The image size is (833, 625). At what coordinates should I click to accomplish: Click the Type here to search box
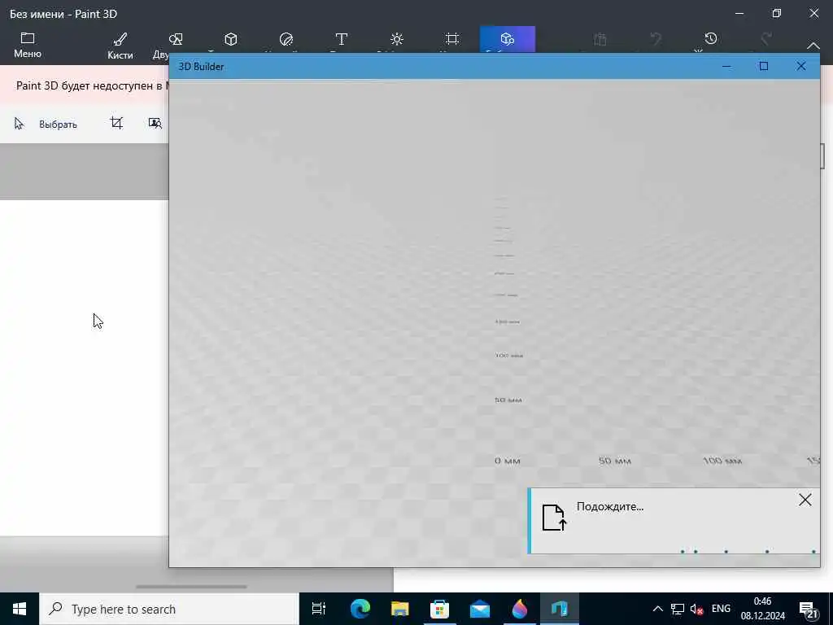tap(169, 609)
